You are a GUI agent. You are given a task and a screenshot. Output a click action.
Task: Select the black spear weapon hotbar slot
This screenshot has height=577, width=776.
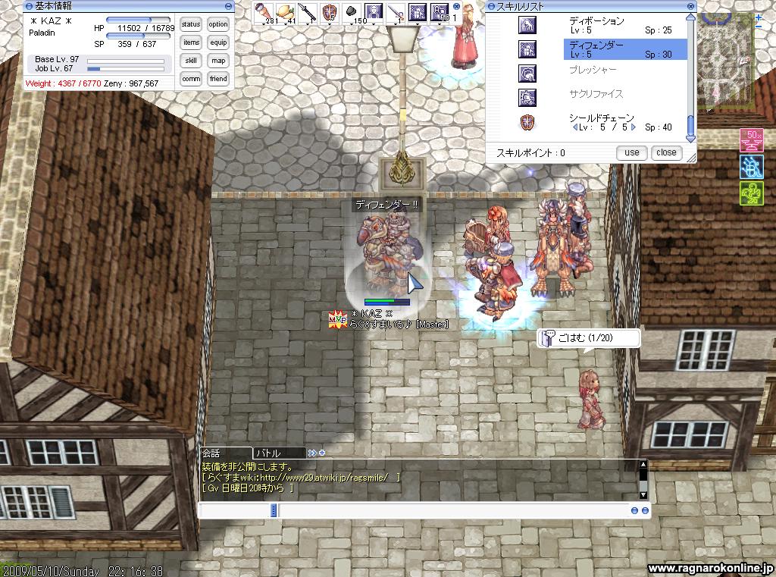pyautogui.click(x=308, y=12)
